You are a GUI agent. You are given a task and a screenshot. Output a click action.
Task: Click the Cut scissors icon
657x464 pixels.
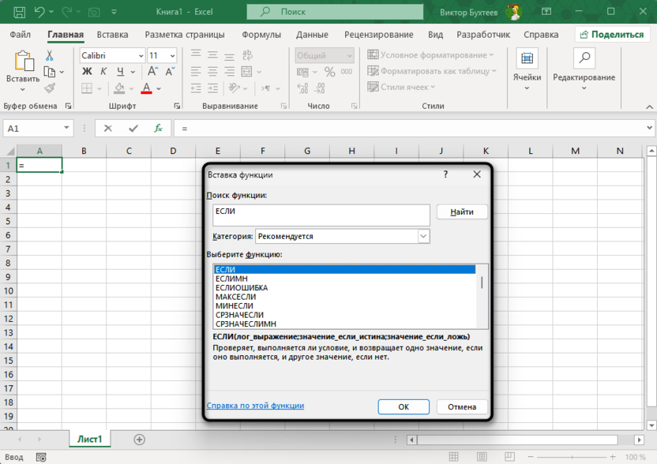click(x=50, y=56)
